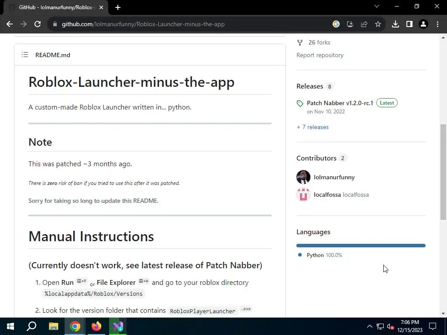Click the %localappdata%/Roblox/Versions code text
The image size is (447, 335).
point(93,294)
